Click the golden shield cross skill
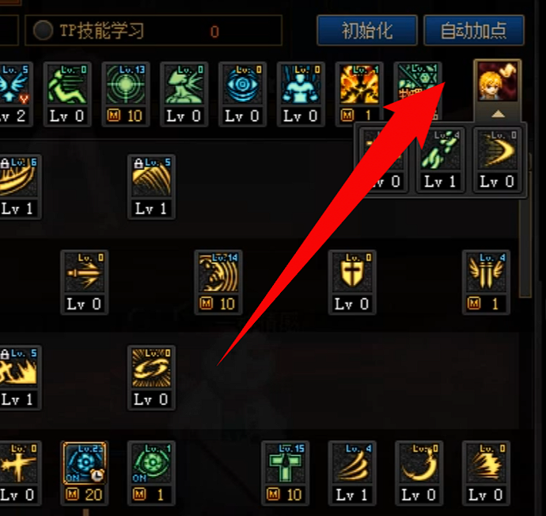 pos(352,272)
